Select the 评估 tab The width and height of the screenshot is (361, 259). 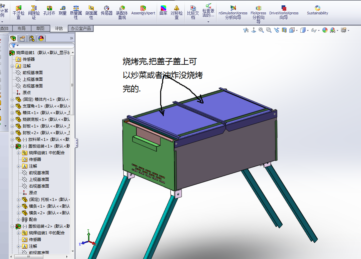59,28
